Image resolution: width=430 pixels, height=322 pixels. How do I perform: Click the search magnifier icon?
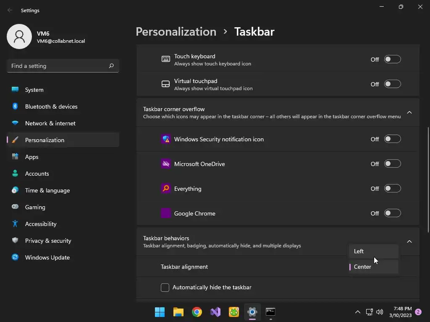(111, 66)
